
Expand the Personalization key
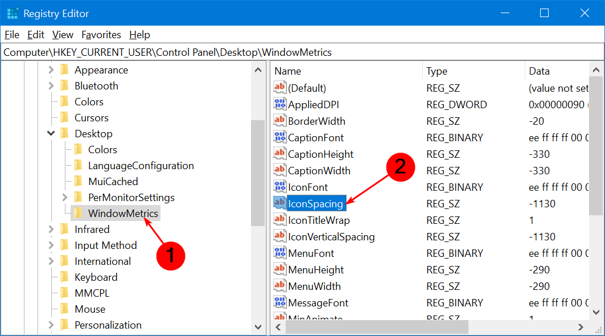[x=51, y=325]
